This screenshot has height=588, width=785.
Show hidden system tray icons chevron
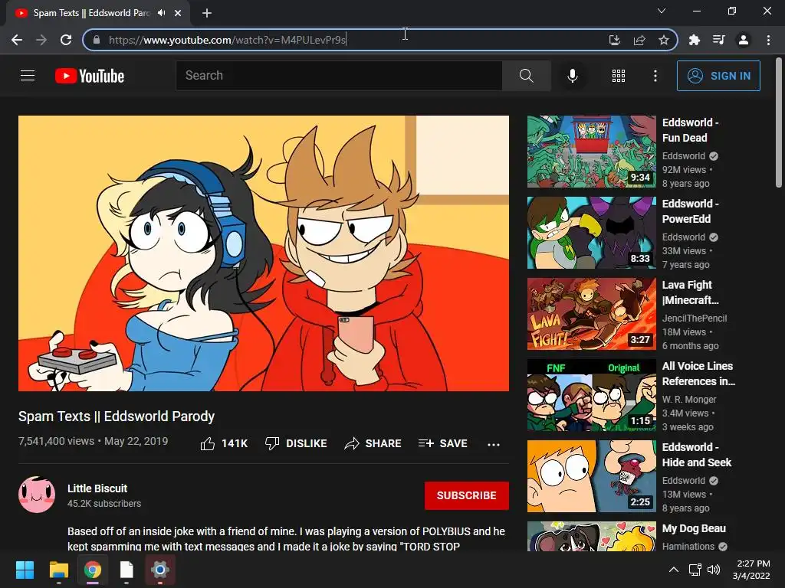click(x=674, y=570)
